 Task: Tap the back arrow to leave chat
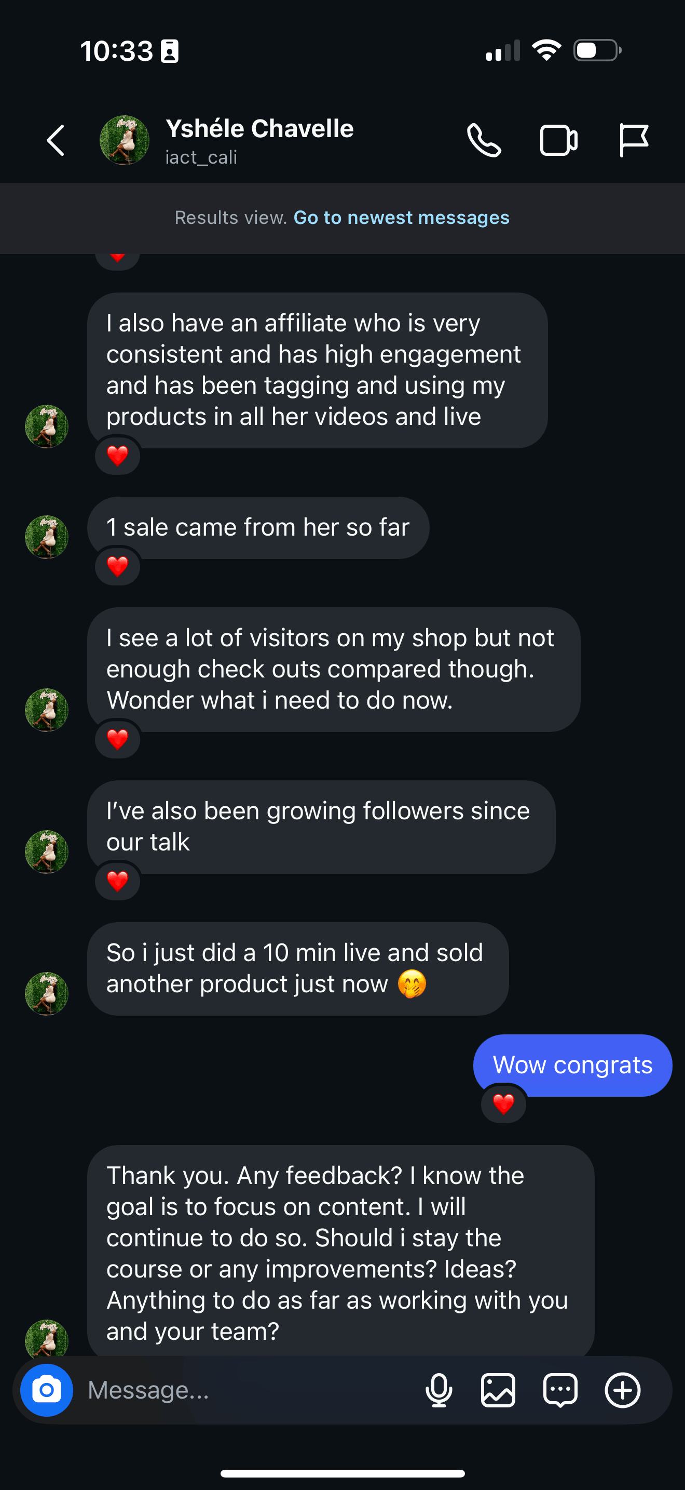click(x=56, y=141)
